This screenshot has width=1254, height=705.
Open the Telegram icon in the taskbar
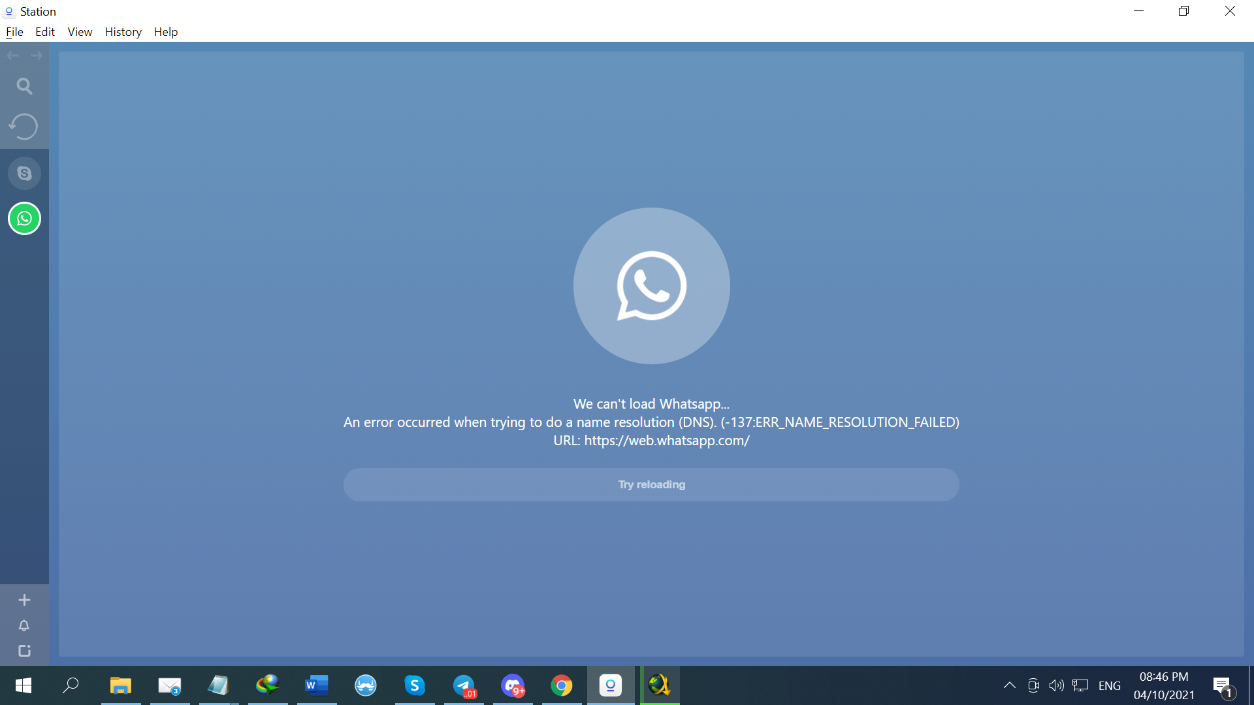click(x=464, y=685)
